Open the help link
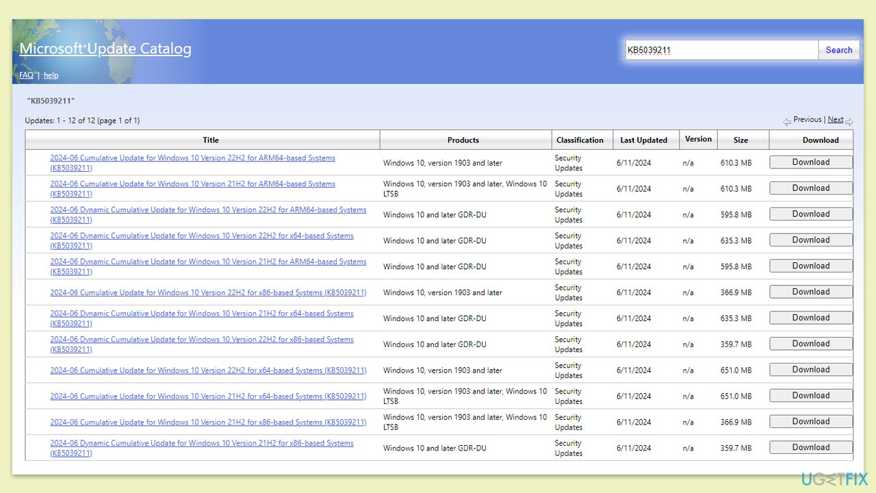 click(51, 75)
